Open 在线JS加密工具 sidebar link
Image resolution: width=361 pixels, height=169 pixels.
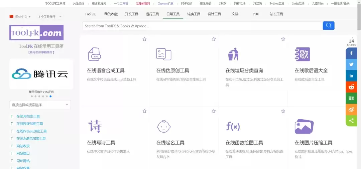click(28, 116)
